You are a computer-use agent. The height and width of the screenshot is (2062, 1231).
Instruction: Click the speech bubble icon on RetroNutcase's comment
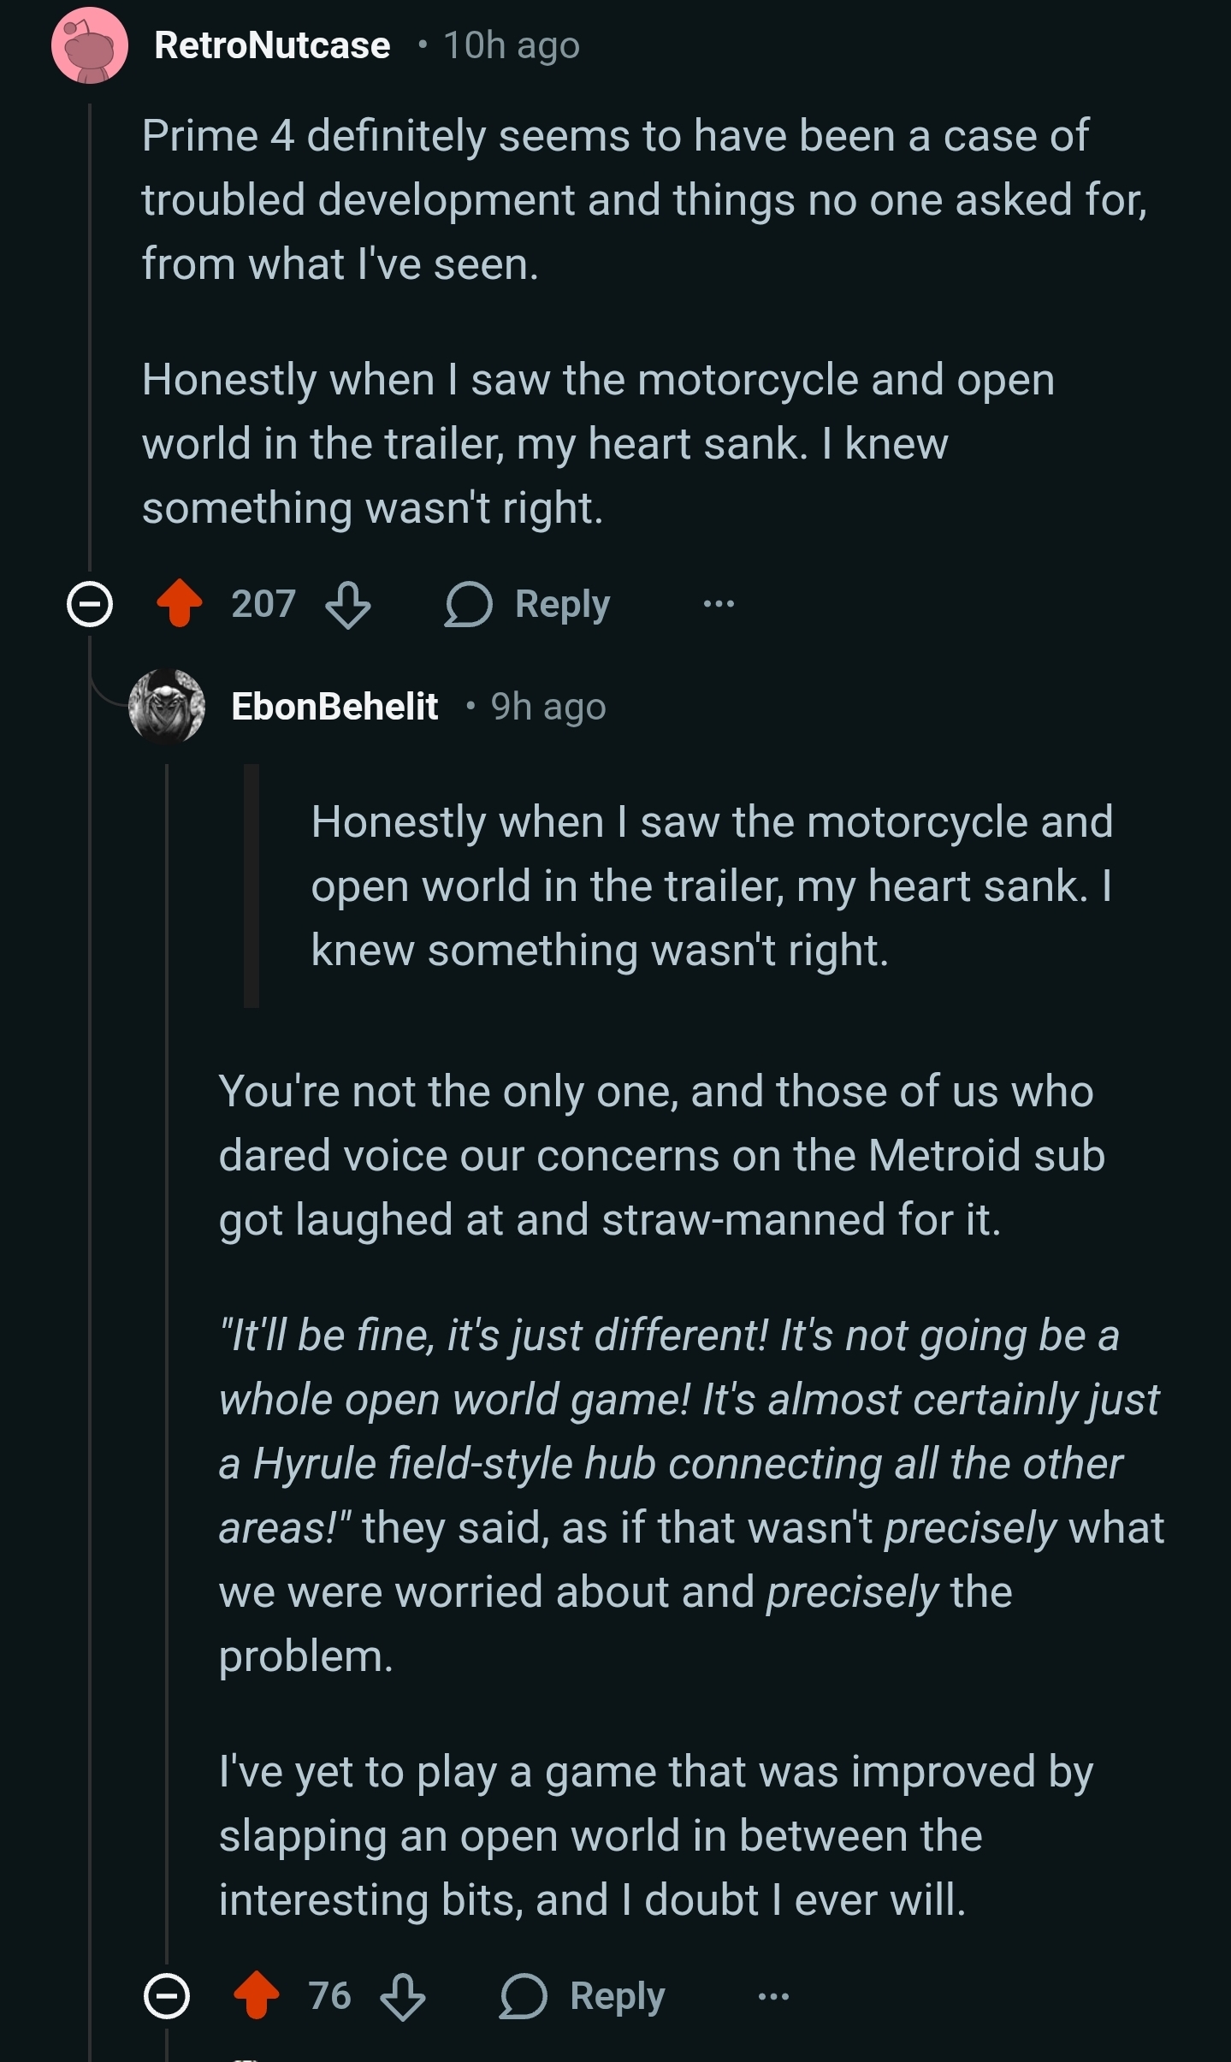coord(469,605)
